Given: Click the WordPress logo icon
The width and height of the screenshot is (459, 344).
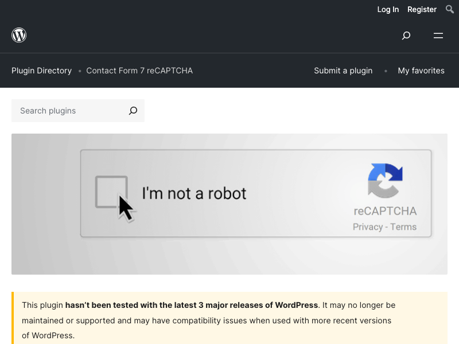Looking at the screenshot, I should point(19,35).
